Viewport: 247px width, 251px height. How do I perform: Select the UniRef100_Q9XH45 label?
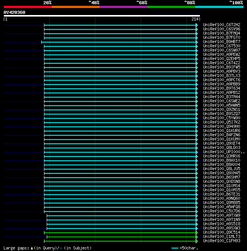(x=222, y=173)
